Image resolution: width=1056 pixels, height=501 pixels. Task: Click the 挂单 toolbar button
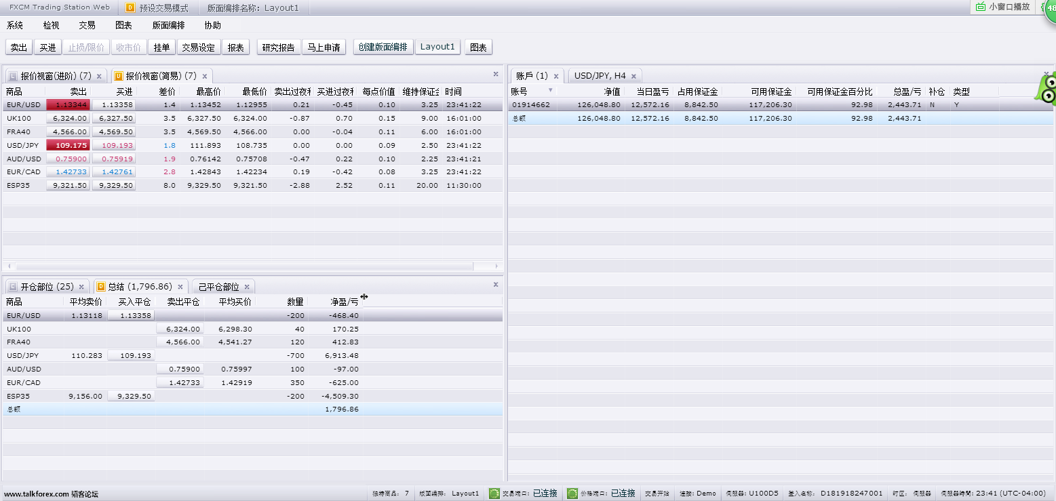pos(161,47)
